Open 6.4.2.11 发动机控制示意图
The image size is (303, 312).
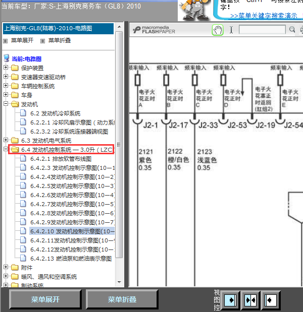coord(73,240)
